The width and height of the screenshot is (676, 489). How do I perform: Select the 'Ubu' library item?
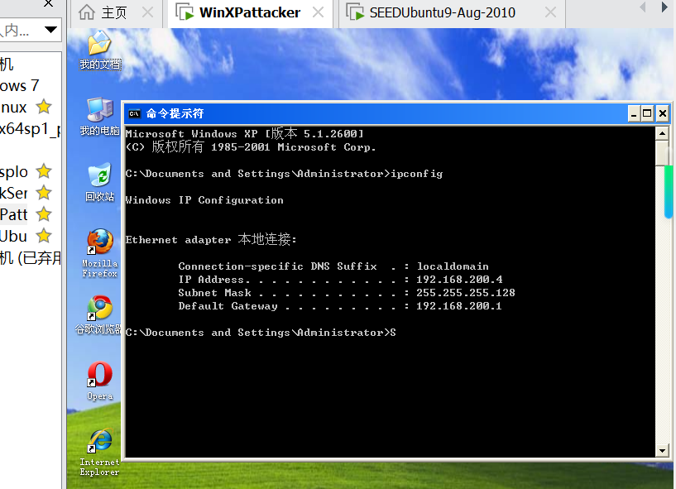point(14,236)
